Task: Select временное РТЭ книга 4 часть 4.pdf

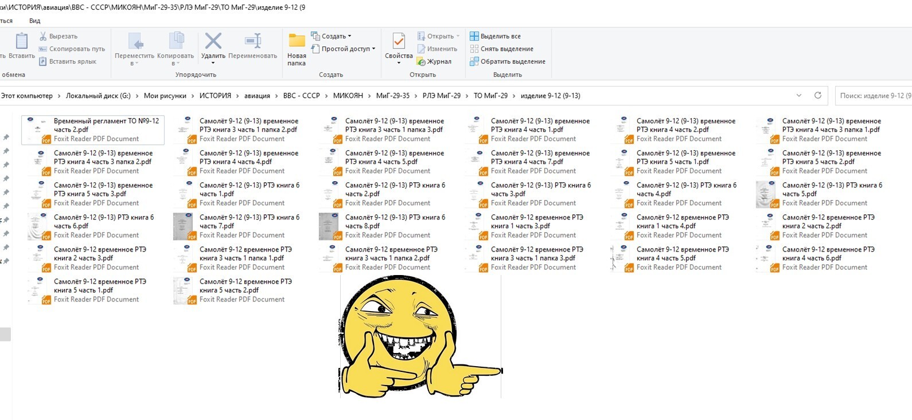Action: (239, 162)
